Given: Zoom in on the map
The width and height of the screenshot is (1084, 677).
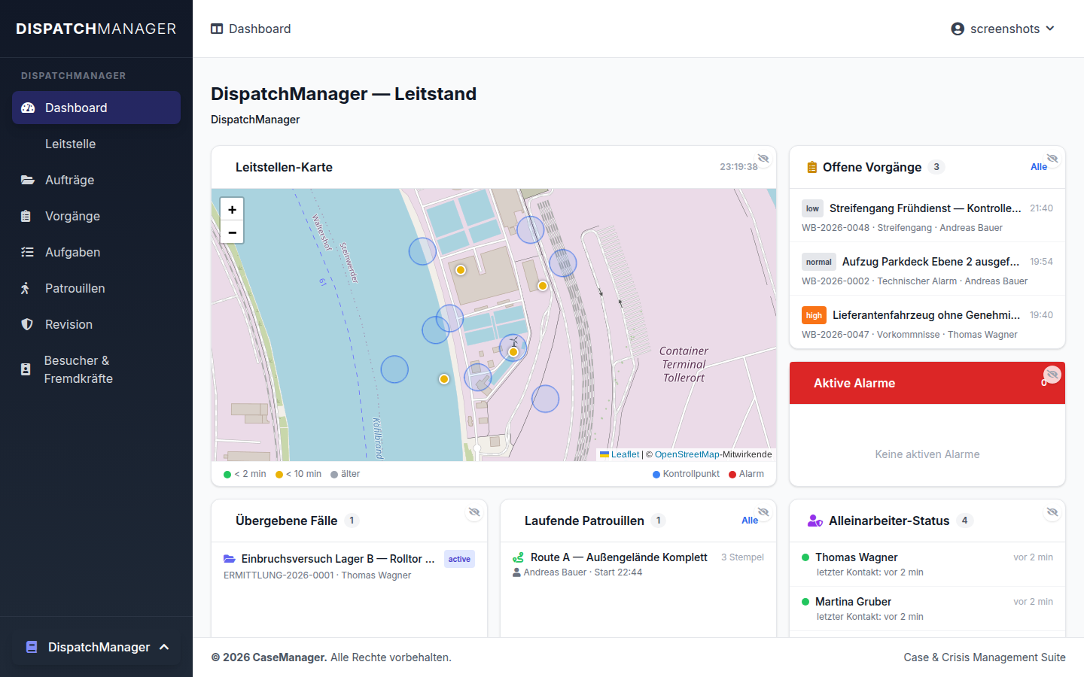Looking at the screenshot, I should point(232,210).
